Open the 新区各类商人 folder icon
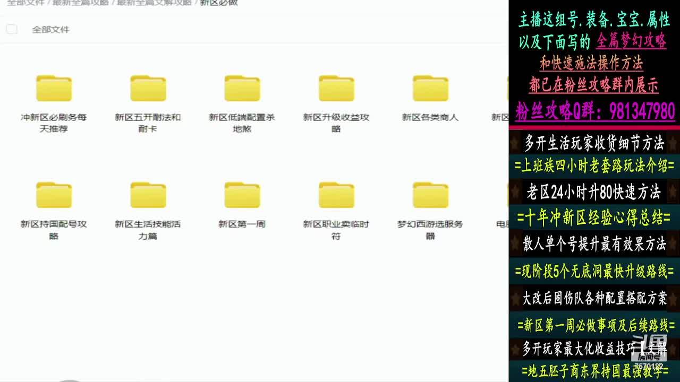Screen dimensions: 680x382 coord(430,88)
